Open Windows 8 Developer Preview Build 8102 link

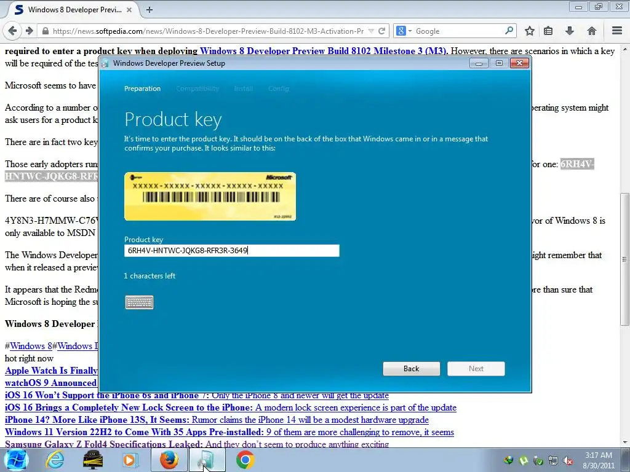324,51
